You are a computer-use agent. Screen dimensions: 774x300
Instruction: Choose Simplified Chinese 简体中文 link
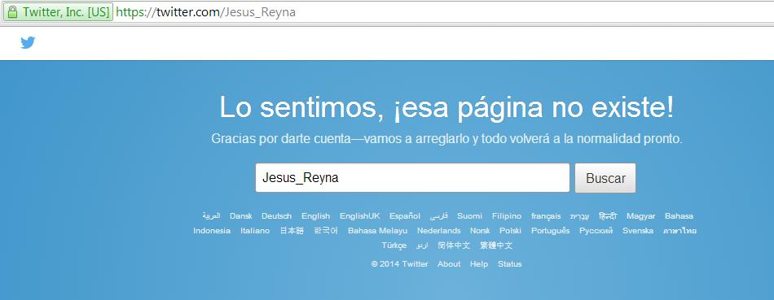pos(454,246)
